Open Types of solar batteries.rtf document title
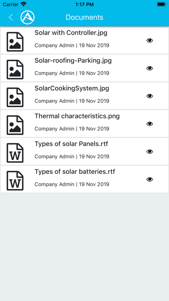 [75, 172]
